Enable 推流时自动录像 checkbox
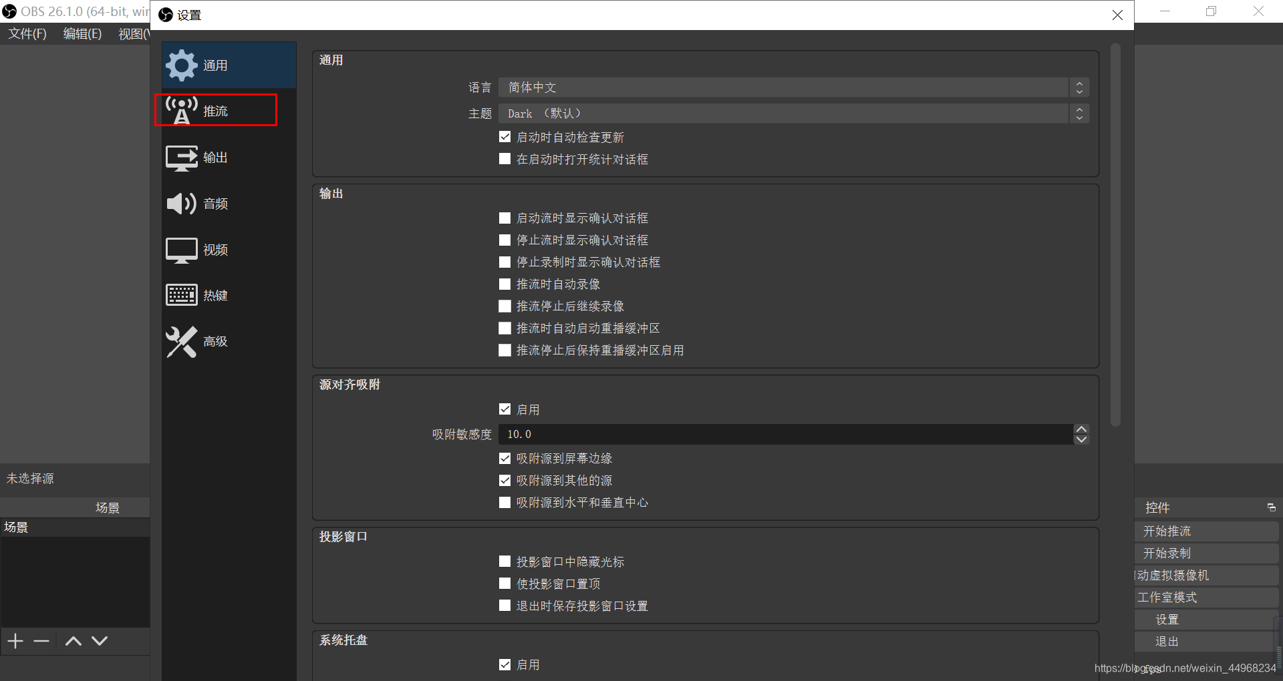This screenshot has height=681, width=1283. (505, 284)
